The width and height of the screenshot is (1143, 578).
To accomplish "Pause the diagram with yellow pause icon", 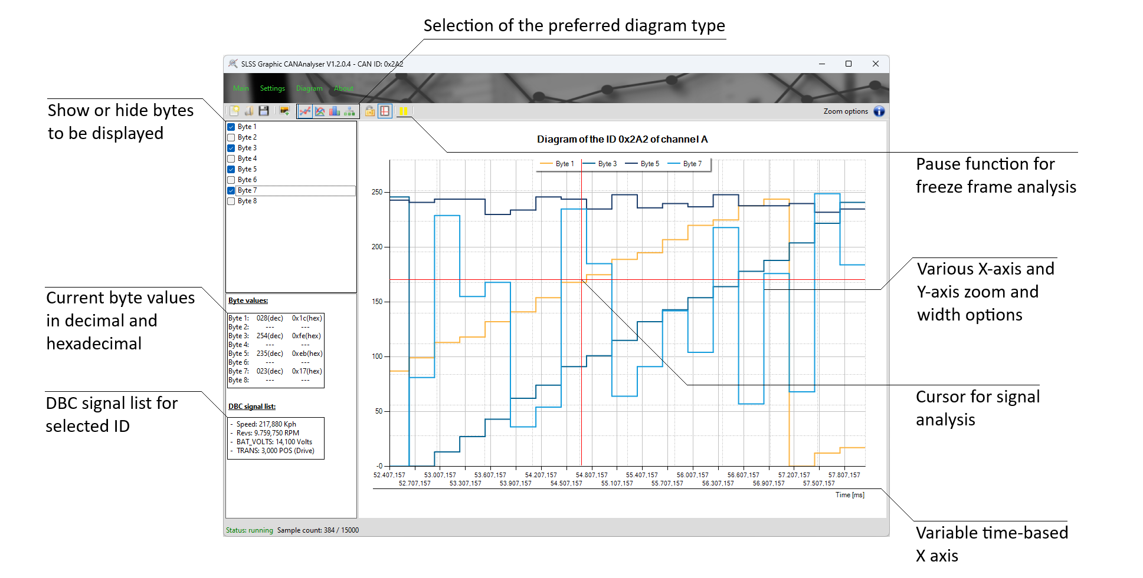I will 404,111.
